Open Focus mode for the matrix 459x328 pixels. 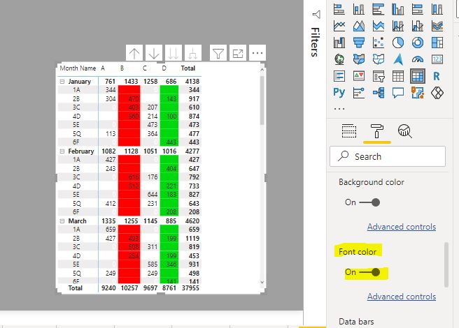tap(238, 53)
